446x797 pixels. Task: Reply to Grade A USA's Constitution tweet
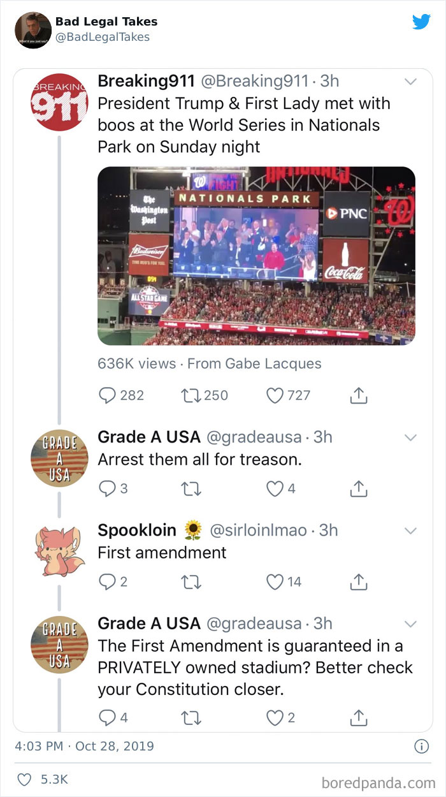(x=108, y=717)
